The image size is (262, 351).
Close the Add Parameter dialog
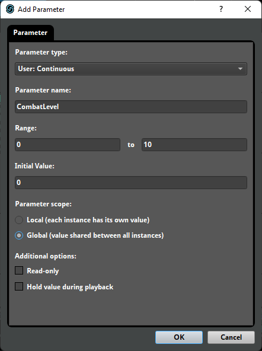[x=248, y=9]
